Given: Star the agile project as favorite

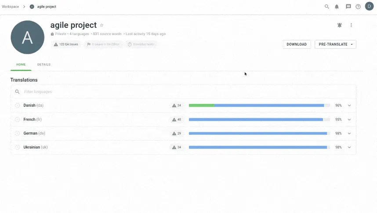Looking at the screenshot, I should [102, 25].
